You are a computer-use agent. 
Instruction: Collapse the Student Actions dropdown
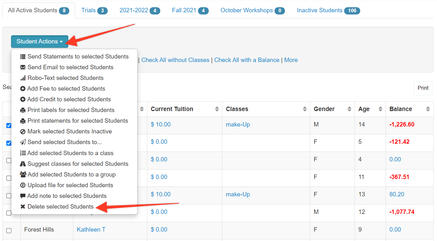pyautogui.click(x=40, y=42)
